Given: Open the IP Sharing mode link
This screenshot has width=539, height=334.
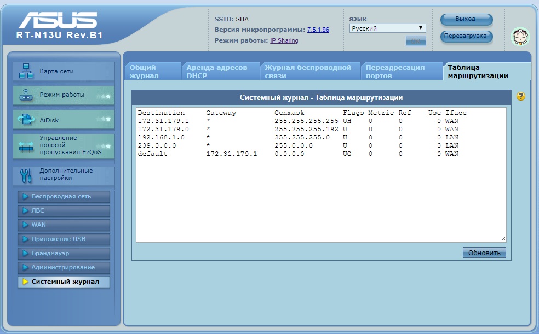Looking at the screenshot, I should 284,40.
